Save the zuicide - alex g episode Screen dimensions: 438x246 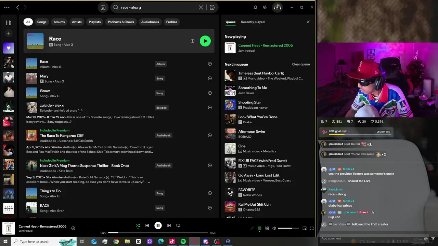point(210,108)
